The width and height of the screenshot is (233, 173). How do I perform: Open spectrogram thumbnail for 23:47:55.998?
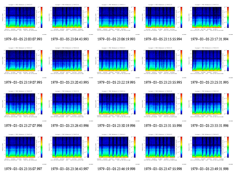tap(163, 149)
